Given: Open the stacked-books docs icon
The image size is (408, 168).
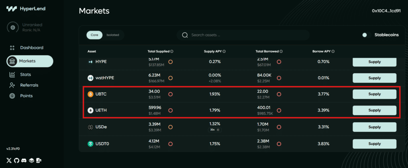Looking at the screenshot, I should [31, 160].
